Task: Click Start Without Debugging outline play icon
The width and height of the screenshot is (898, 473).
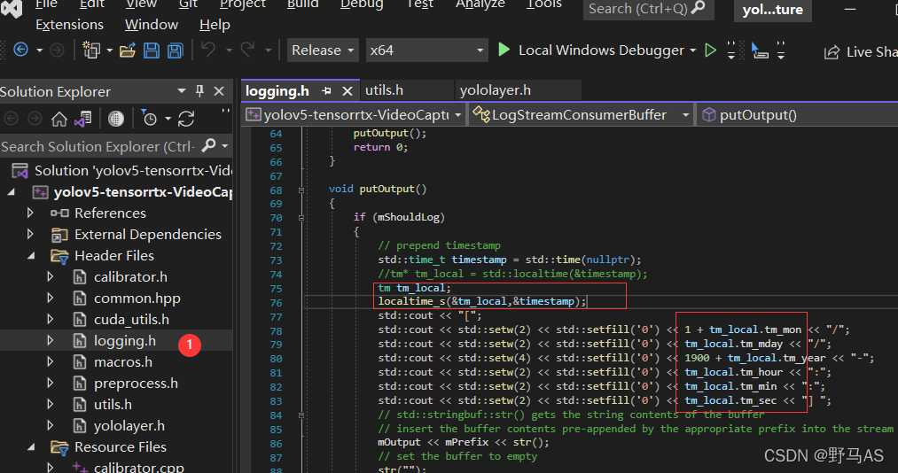Action: tap(710, 50)
